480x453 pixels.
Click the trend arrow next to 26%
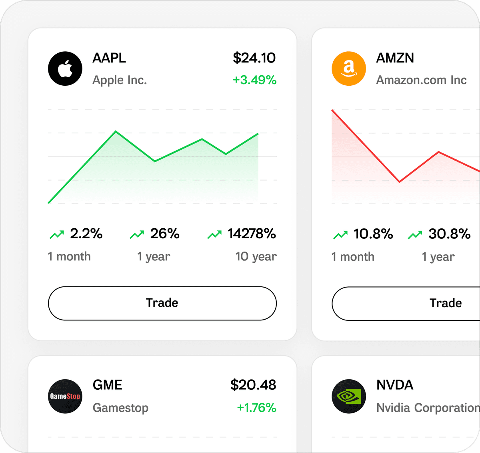pyautogui.click(x=136, y=234)
